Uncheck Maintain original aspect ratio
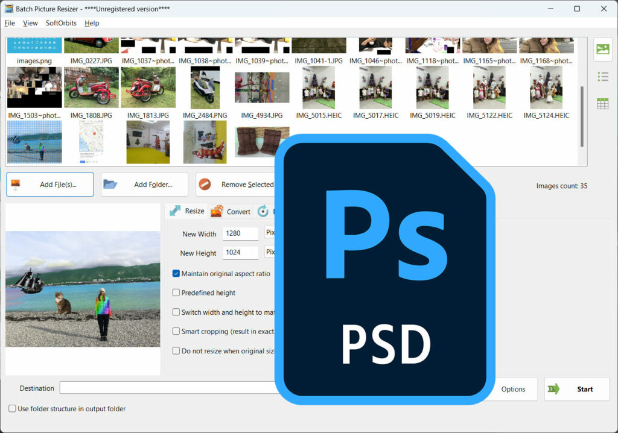618x433 pixels. 176,273
